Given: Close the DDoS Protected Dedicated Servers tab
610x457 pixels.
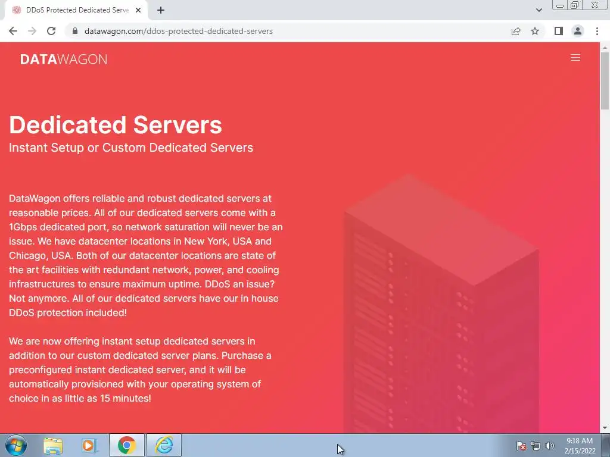Looking at the screenshot, I should [x=138, y=11].
